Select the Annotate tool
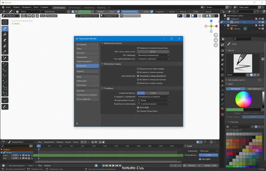Viewport: 266px width, 171px height. (5, 107)
